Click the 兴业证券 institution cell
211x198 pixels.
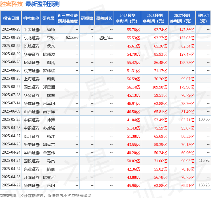(32, 169)
